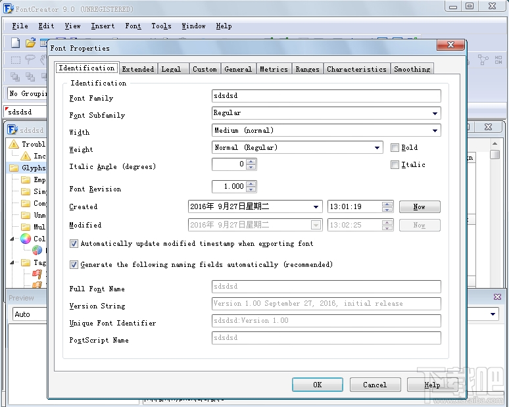Enable the Italic checkbox
Viewport: 509px width, 407px height.
coord(395,164)
